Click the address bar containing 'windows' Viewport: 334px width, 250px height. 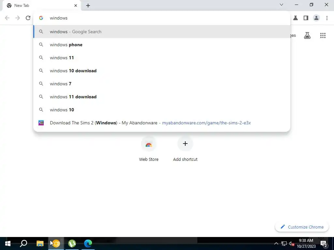(x=162, y=18)
